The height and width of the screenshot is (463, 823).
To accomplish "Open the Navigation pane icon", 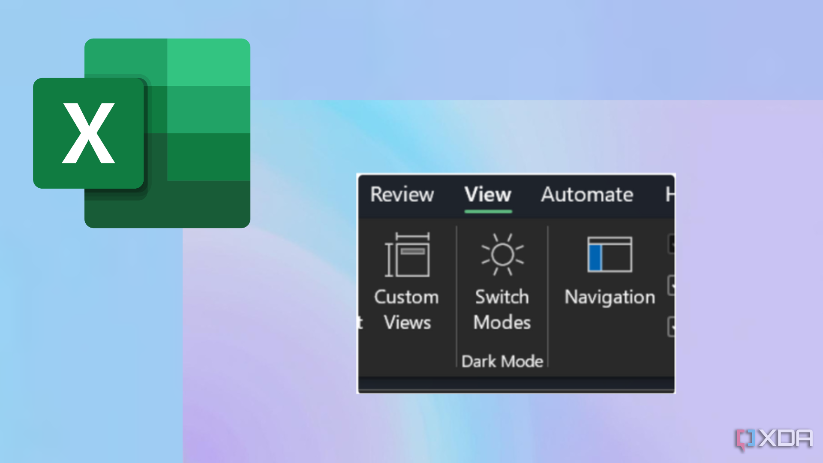I will click(x=610, y=254).
